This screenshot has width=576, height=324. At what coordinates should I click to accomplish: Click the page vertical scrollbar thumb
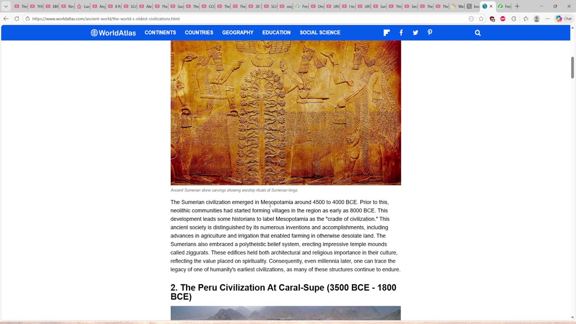[572, 67]
